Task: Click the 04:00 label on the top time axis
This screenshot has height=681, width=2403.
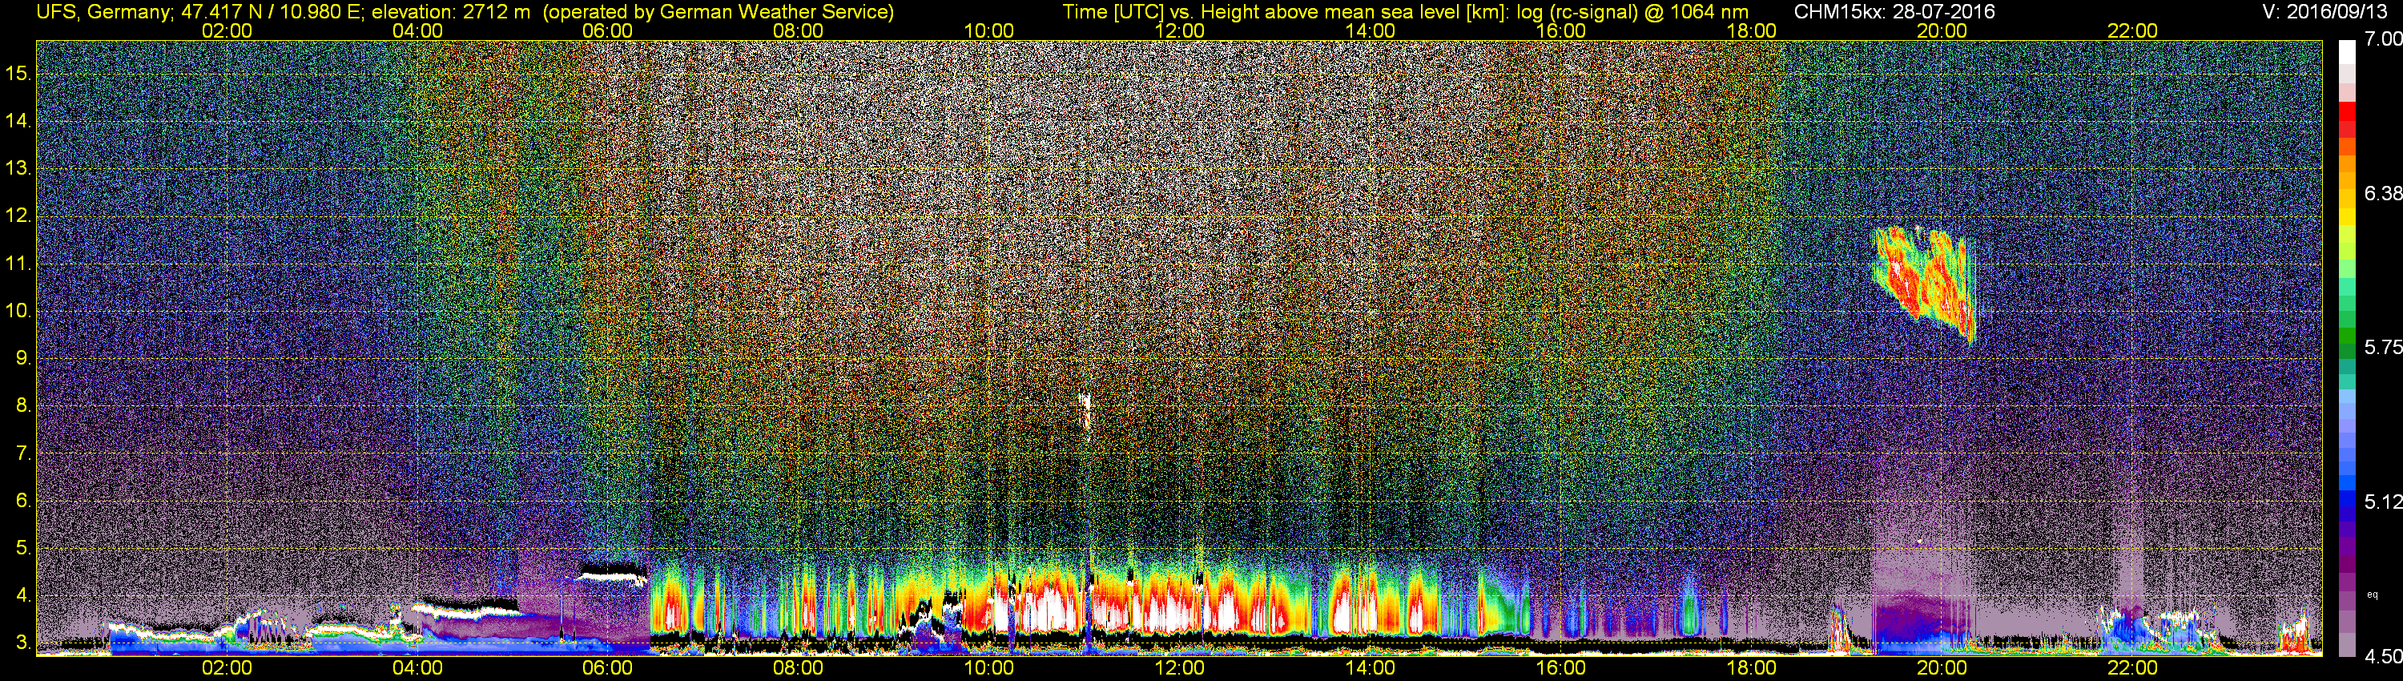Action: click(x=417, y=30)
